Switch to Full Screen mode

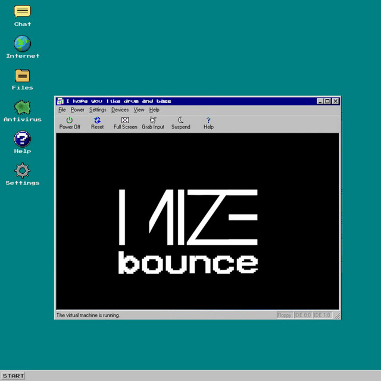(x=125, y=123)
